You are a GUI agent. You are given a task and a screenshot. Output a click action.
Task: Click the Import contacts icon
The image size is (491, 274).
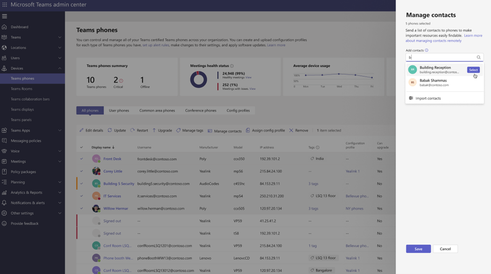(411, 98)
